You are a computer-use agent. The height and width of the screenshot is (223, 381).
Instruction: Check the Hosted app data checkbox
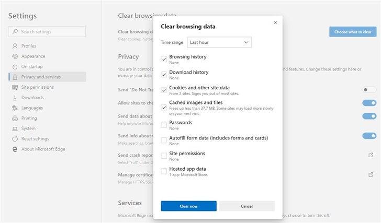click(164, 171)
